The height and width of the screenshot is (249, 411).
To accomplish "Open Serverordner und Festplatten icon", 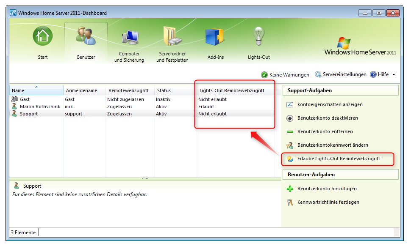I will click(x=172, y=36).
